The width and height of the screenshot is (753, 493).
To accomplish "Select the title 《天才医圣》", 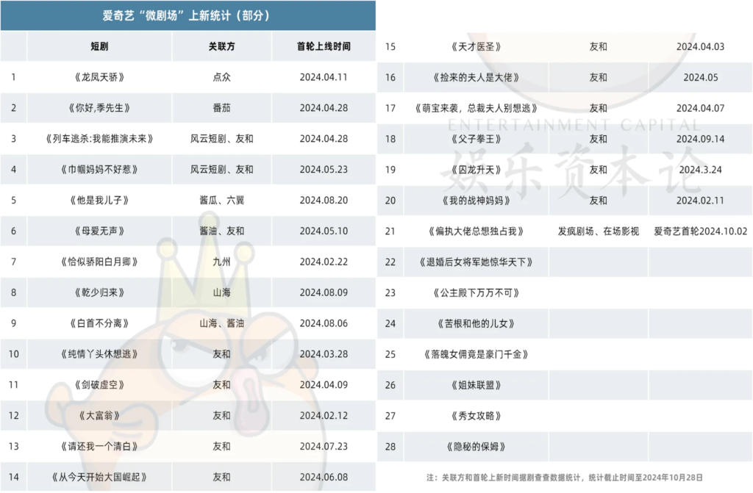I will pos(476,46).
